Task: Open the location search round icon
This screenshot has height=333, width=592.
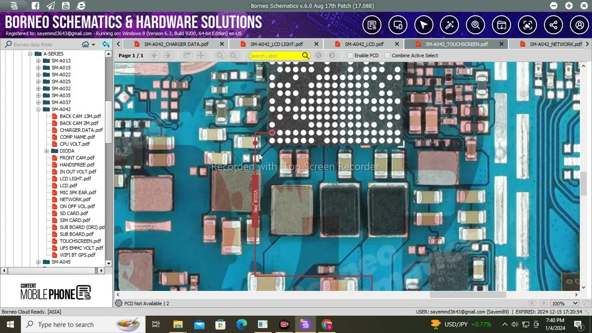Action: (x=475, y=25)
